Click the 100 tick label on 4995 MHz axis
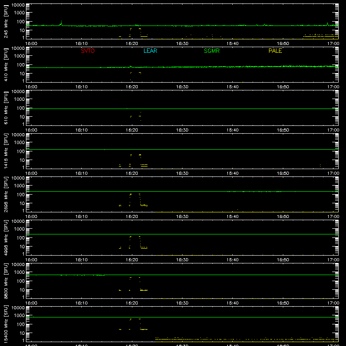 coord(21,237)
